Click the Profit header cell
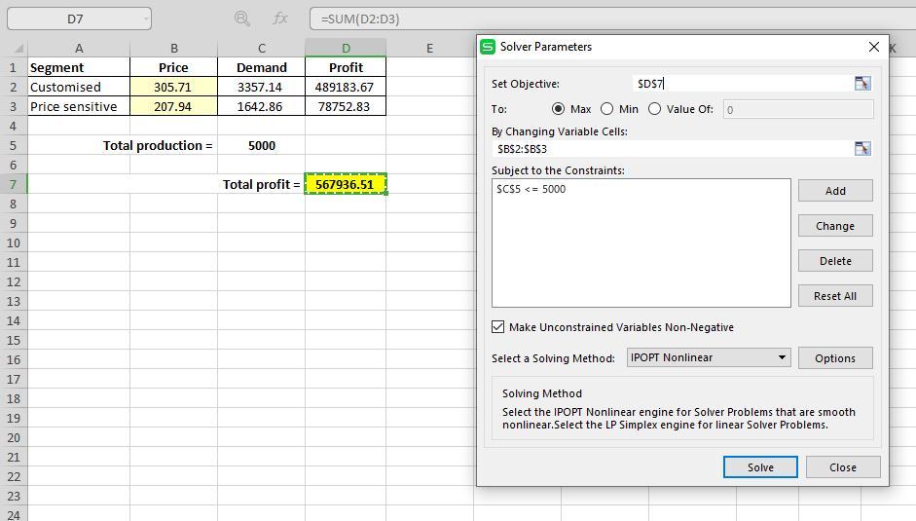This screenshot has width=916, height=521. (346, 68)
